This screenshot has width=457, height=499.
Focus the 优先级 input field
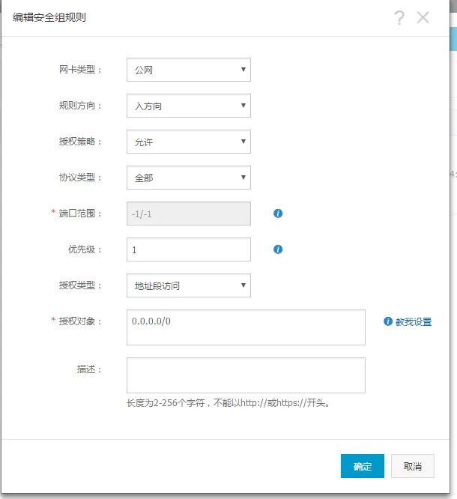[x=189, y=250]
